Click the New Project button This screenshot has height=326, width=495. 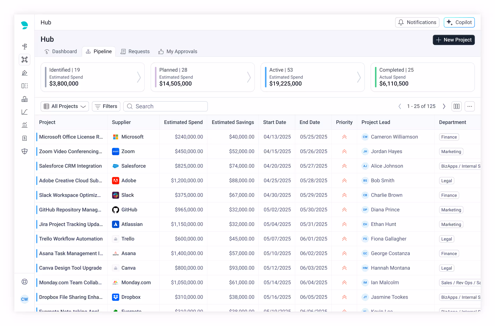[x=454, y=40]
